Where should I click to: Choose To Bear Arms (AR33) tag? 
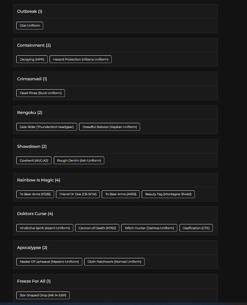121,194
